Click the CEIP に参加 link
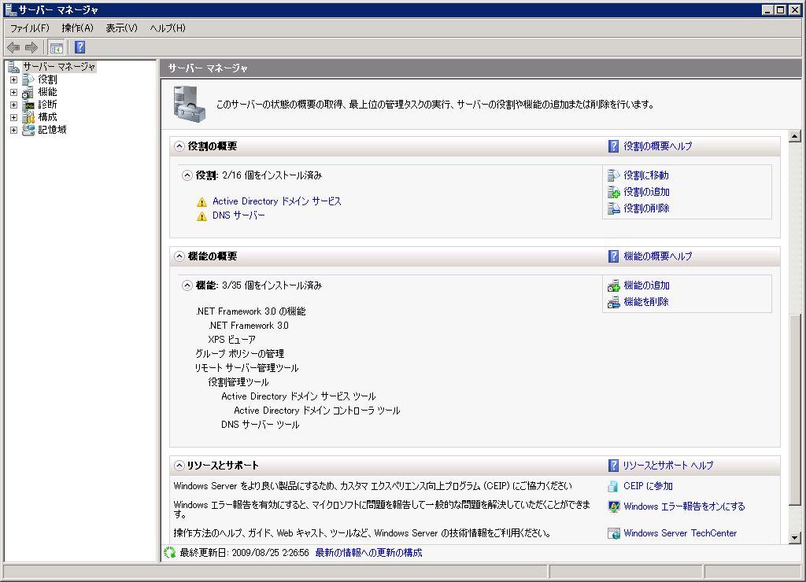 pos(648,486)
